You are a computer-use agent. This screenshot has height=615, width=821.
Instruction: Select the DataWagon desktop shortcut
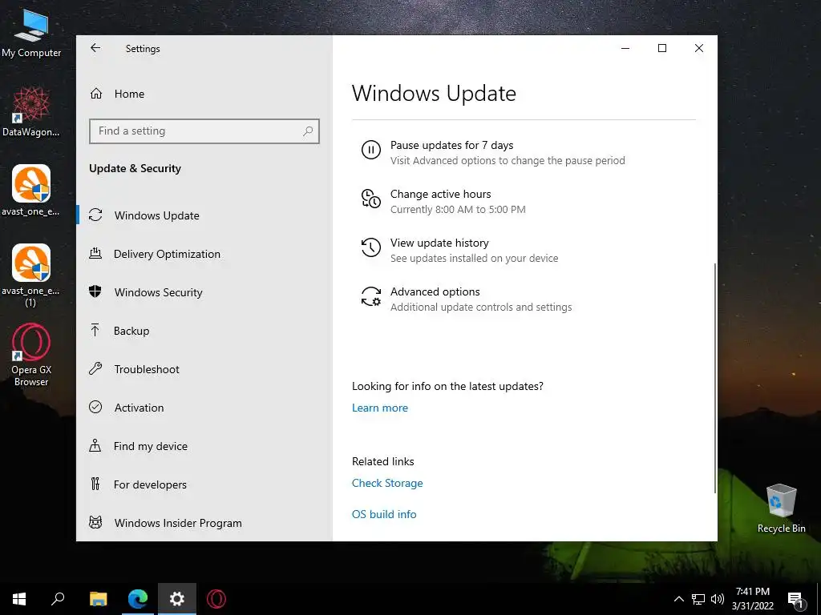(31, 111)
